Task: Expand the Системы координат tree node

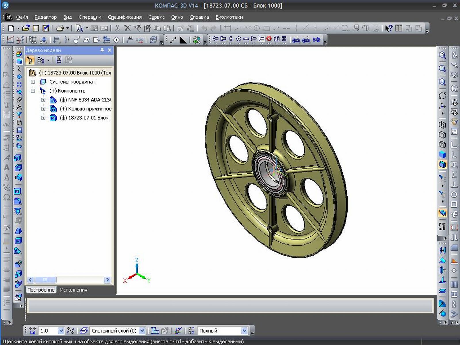Action: pyautogui.click(x=33, y=82)
